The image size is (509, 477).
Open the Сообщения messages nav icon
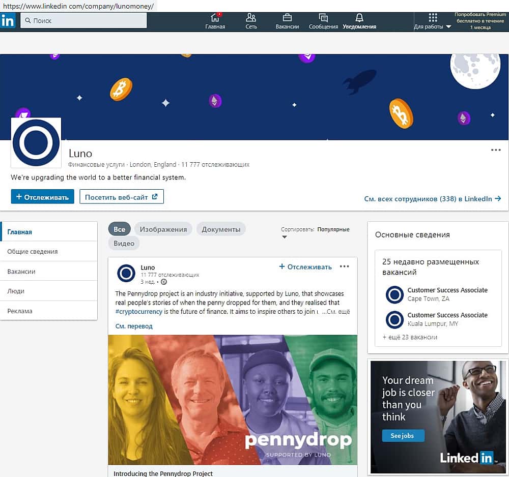[x=323, y=21]
